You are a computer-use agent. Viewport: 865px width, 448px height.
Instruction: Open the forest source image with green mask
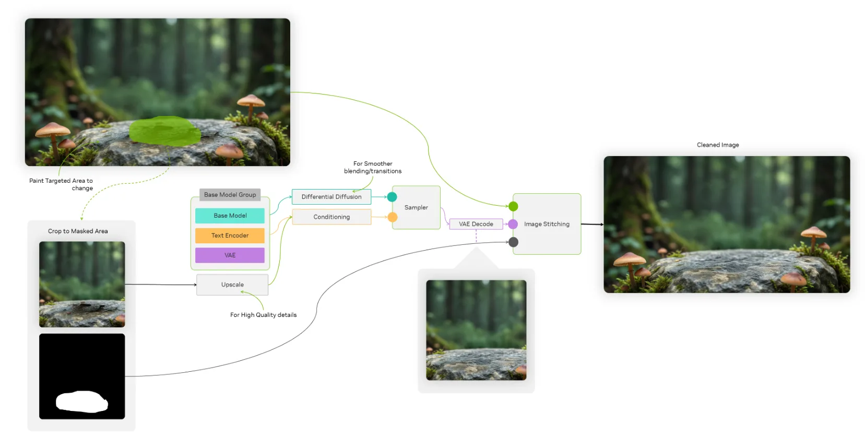158,92
